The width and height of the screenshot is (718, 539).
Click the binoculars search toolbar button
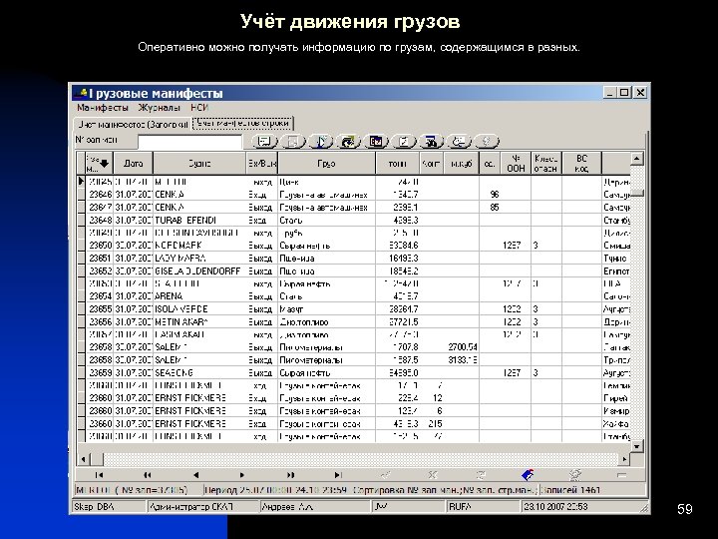tap(431, 142)
